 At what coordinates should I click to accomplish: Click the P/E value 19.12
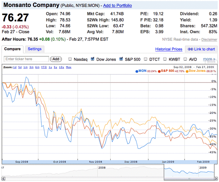tap(158, 14)
